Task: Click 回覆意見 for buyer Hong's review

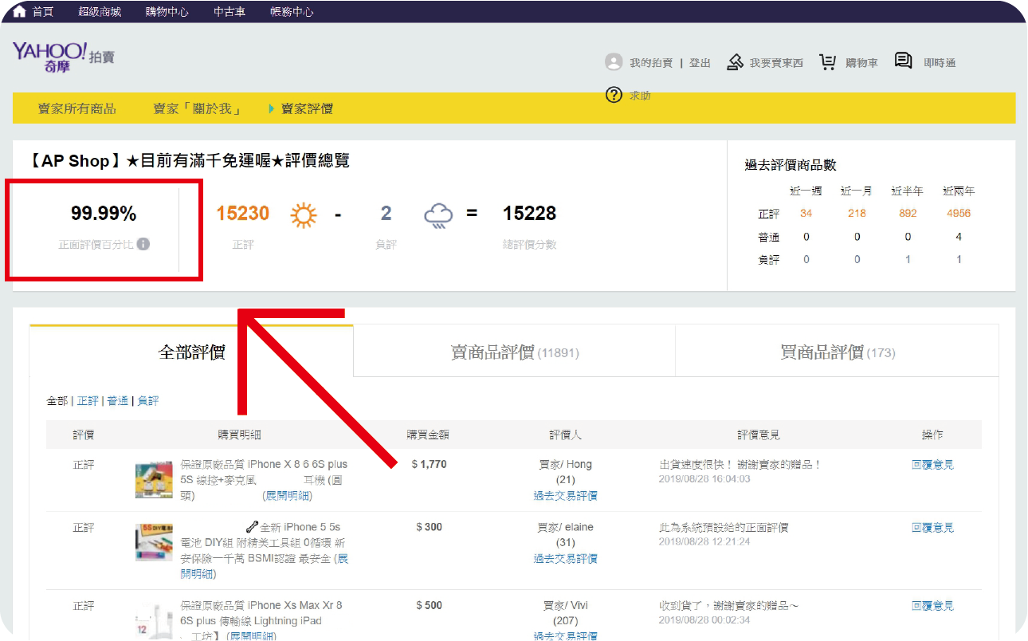Action: (x=932, y=465)
